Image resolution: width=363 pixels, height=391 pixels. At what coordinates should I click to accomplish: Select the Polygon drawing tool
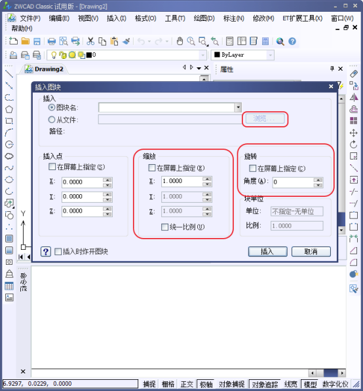coord(9,109)
